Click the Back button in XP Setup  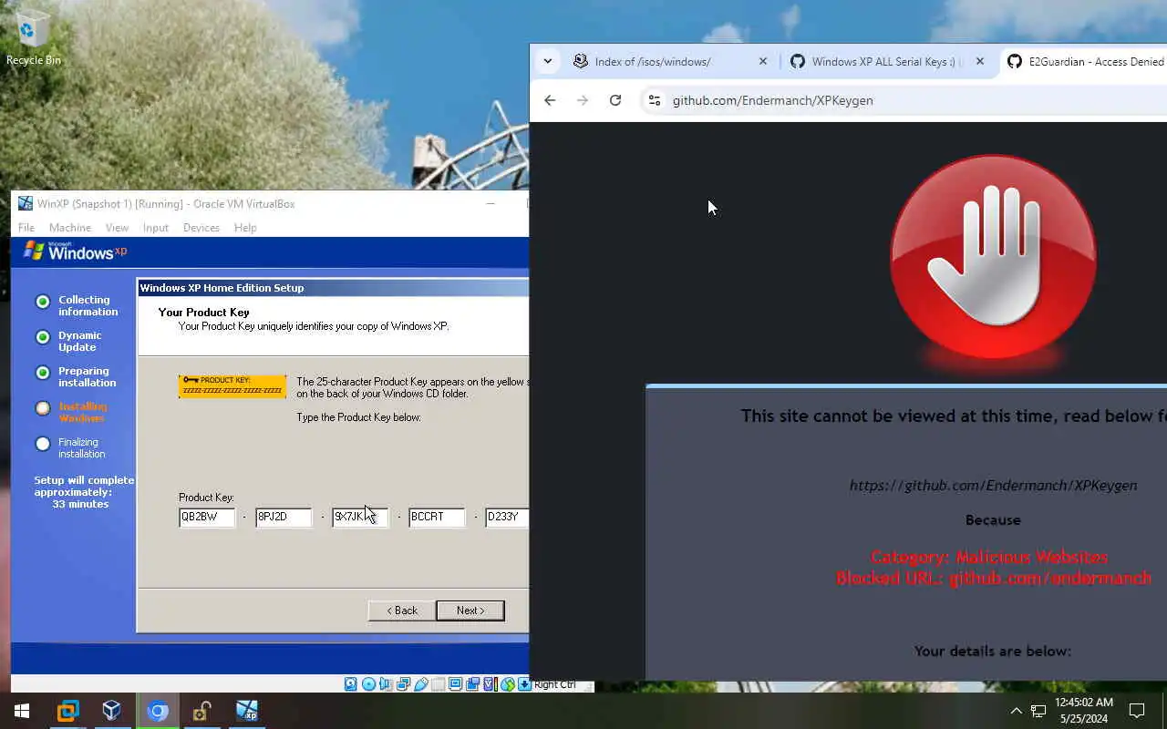click(x=402, y=611)
